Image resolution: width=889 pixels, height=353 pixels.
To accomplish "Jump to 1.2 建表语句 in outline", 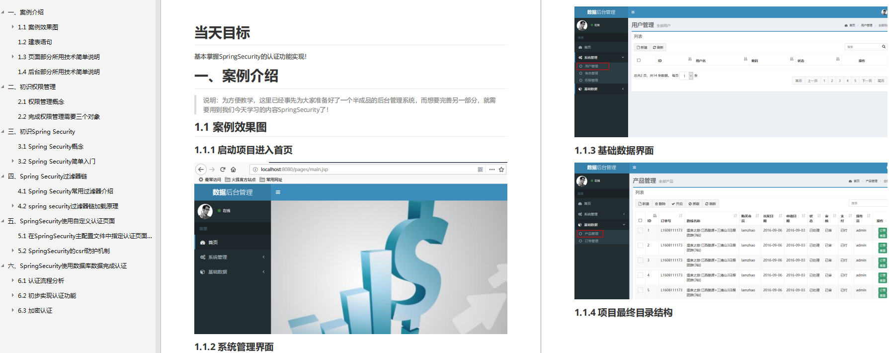I will [35, 42].
